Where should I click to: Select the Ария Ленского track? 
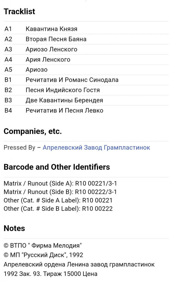point(48,59)
